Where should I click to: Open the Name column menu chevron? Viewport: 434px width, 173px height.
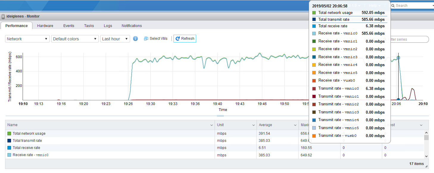coord(212,125)
